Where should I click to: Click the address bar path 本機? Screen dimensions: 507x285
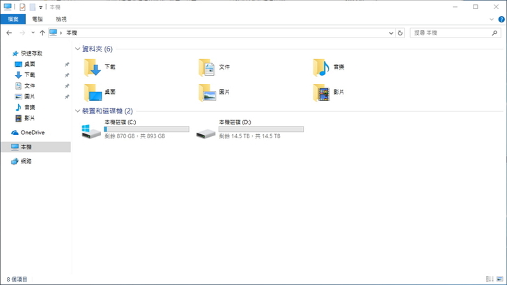(72, 33)
